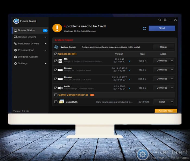The height and width of the screenshot is (161, 190).
Task: Open version dropdown for Audio 6.0.1.8287
Action: click(129, 88)
